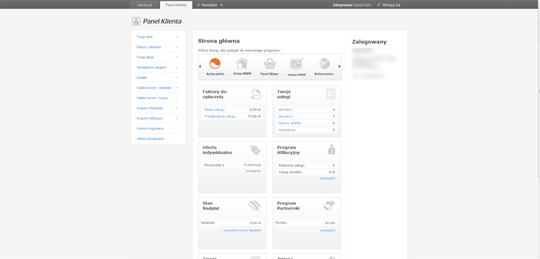Screen dimensions: 540x259
Task: Open the Przedłużenie usług link
Action: coord(220,117)
